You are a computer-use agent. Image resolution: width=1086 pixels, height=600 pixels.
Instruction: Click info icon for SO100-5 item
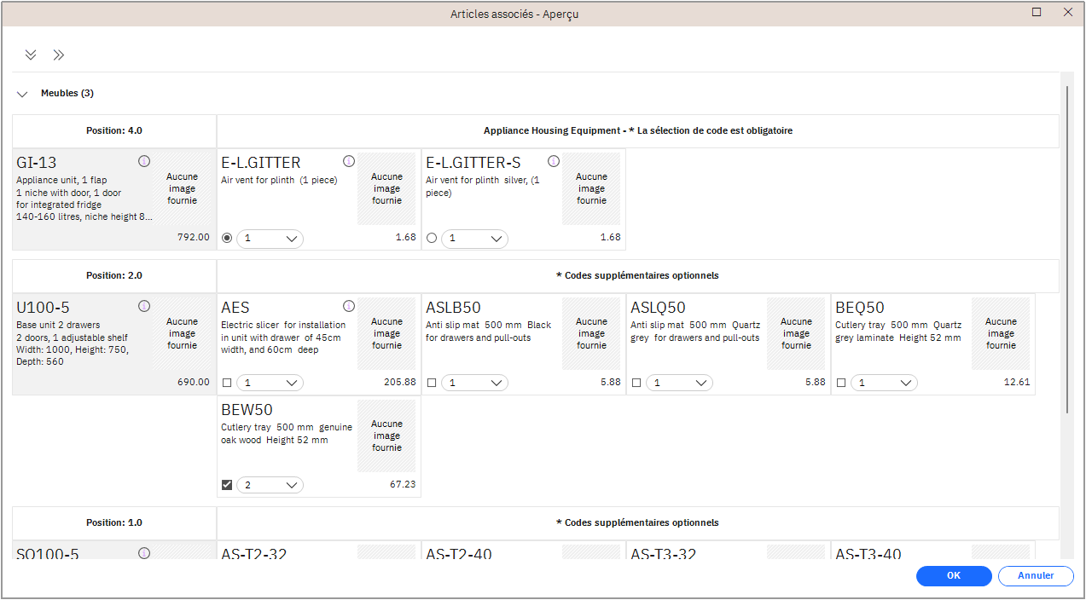[144, 553]
